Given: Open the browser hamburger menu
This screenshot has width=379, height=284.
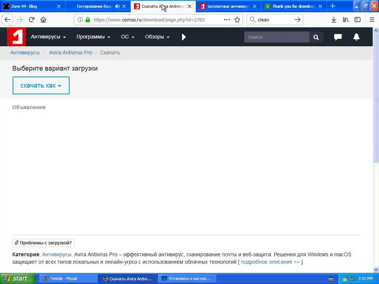Looking at the screenshot, I should (372, 20).
